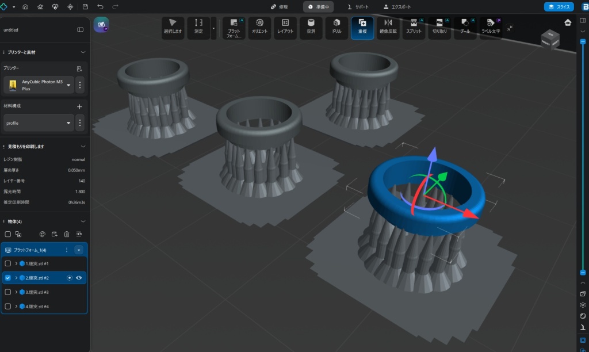This screenshot has height=352, width=589.
Task: Expand the 3.煙突.stl #3 tree item
Action: [x=16, y=292]
